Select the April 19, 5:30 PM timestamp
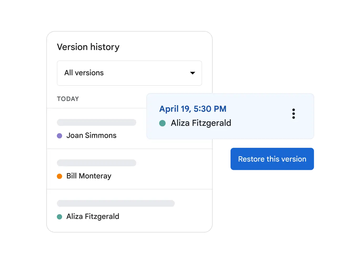This screenshot has height=263, width=360. tap(193, 109)
